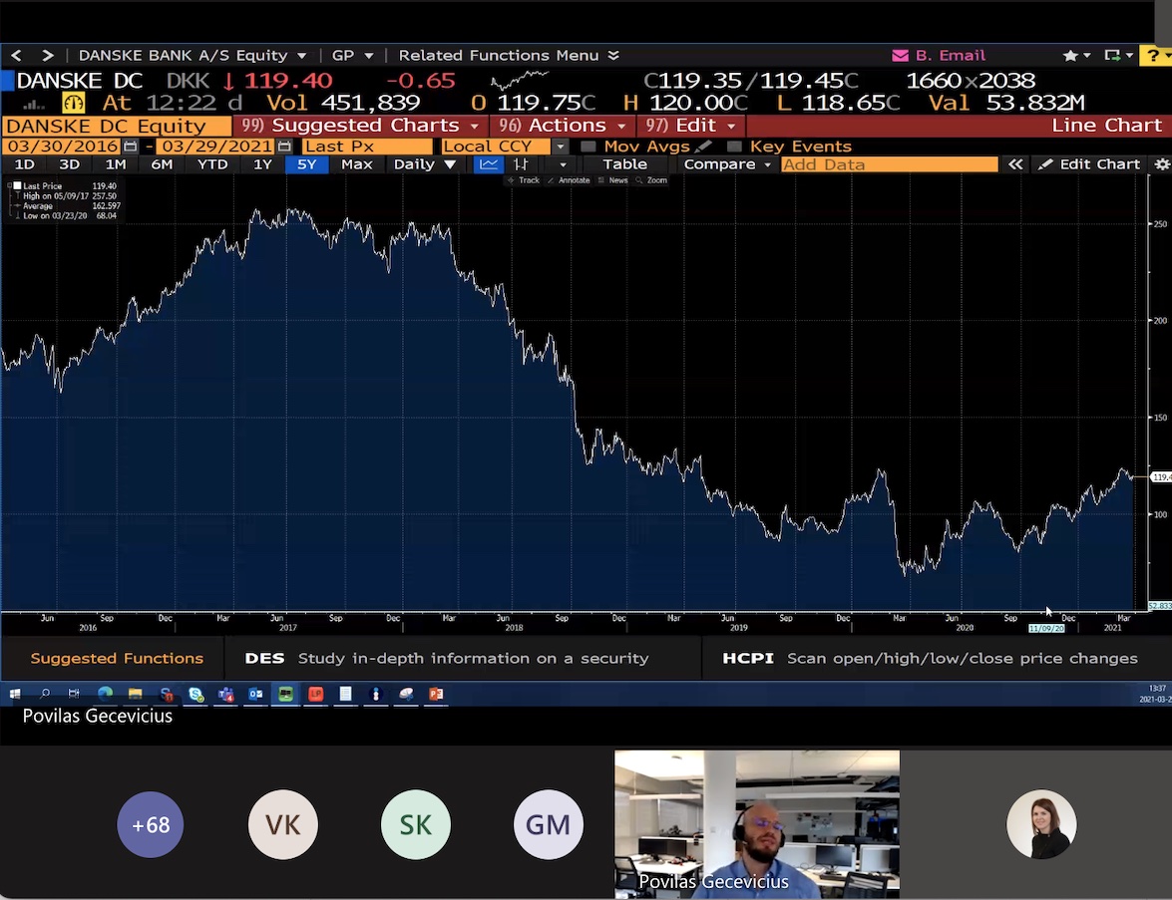
Task: Collapse panel with double-left chevron
Action: point(1015,164)
